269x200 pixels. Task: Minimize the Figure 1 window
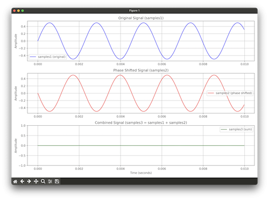pyautogui.click(x=18, y=11)
